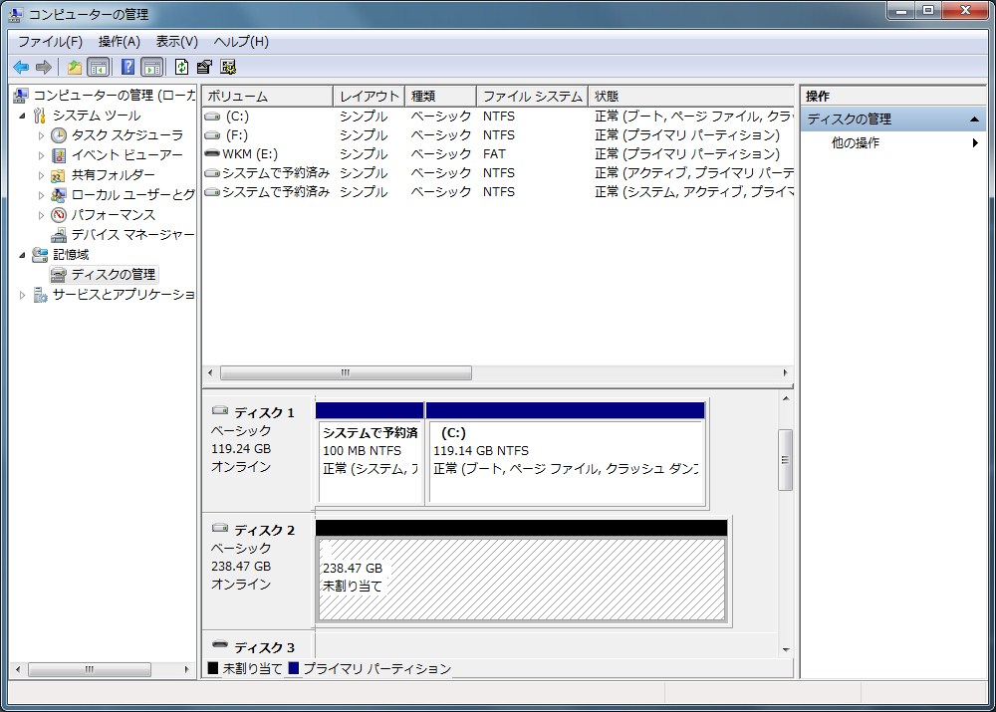Click the refresh icon in the toolbar
Image resolution: width=996 pixels, height=712 pixels.
[180, 67]
